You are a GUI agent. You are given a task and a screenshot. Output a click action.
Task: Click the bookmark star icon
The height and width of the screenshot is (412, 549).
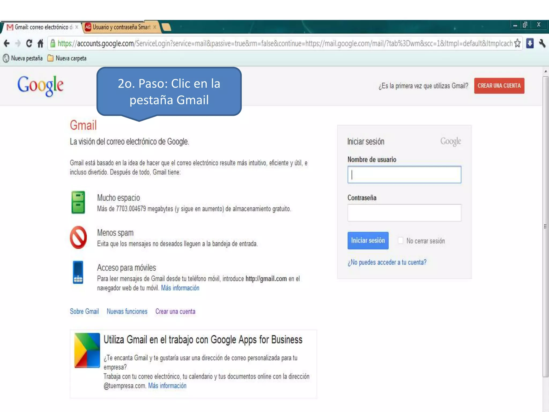[517, 43]
